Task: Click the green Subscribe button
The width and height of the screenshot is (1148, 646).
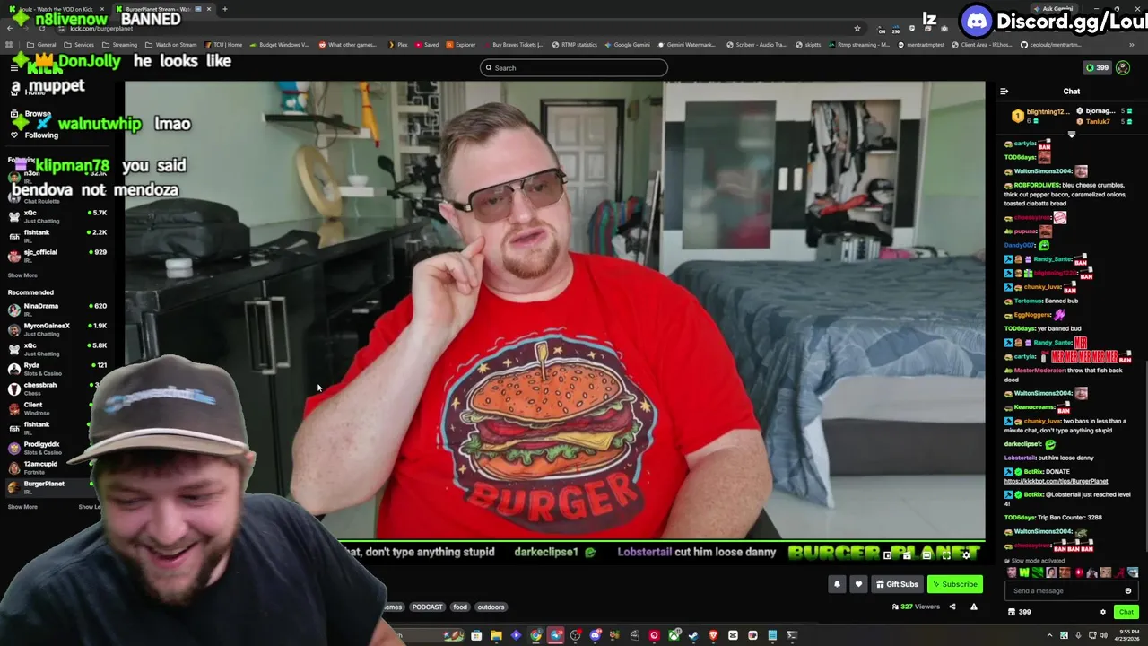Action: (x=954, y=584)
